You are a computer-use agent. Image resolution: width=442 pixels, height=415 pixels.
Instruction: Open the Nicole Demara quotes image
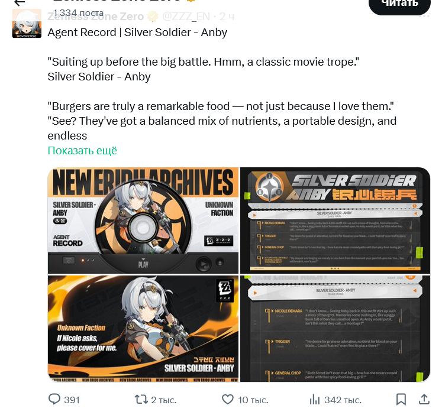click(x=335, y=329)
